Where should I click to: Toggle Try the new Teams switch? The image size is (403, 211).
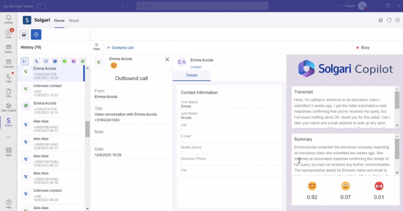click(x=41, y=6)
